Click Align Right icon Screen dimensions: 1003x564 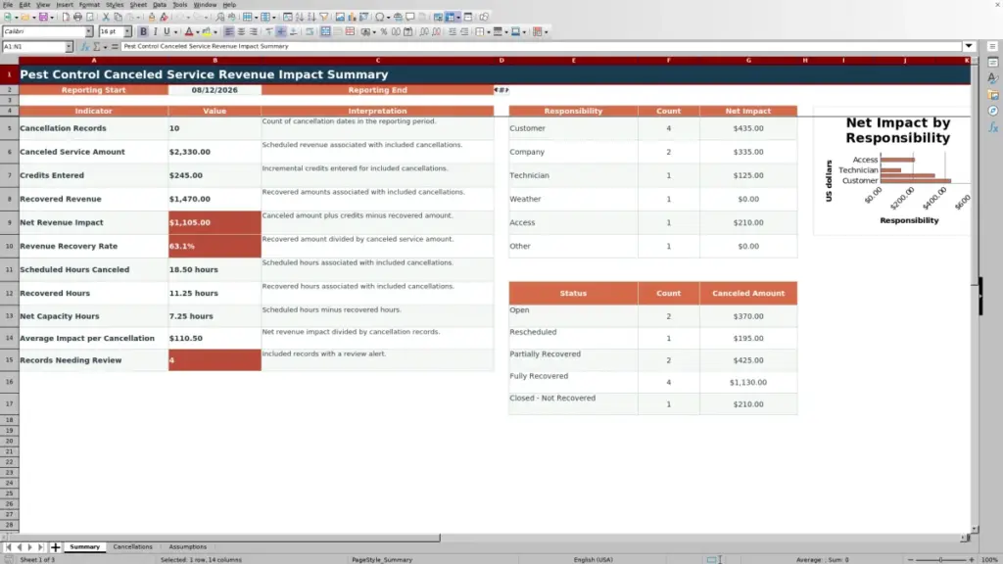click(x=254, y=32)
